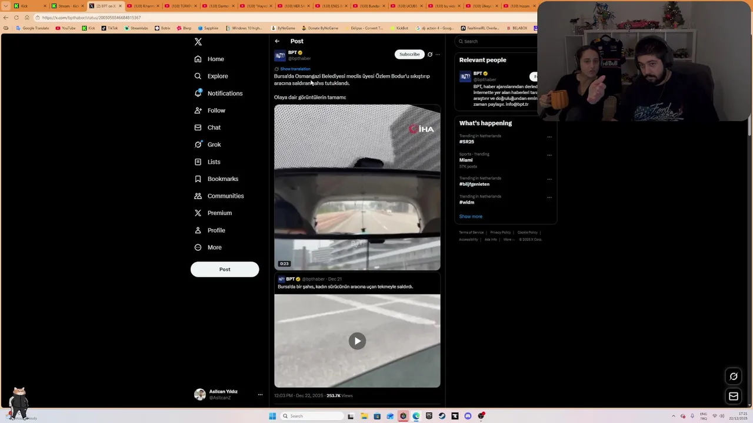Open Terms of Service link
753x423 pixels.
(471, 233)
